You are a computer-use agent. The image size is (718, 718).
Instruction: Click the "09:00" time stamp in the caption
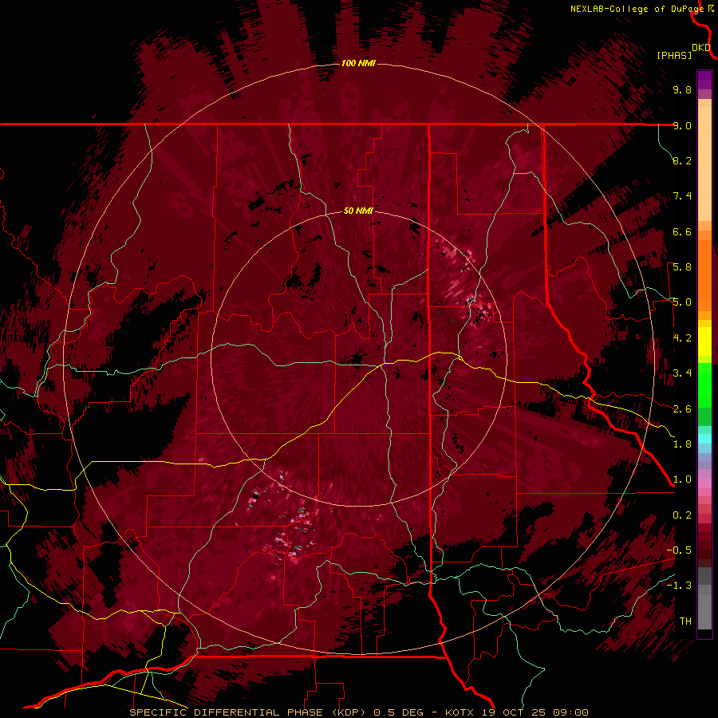pos(570,712)
